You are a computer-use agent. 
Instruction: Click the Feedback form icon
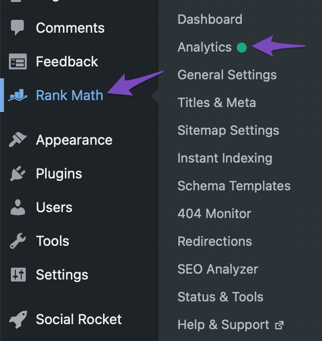18,61
